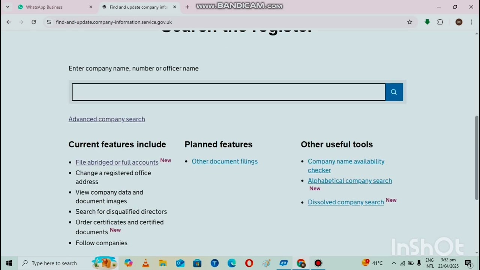Open the blue T app on taskbar

click(x=214, y=263)
